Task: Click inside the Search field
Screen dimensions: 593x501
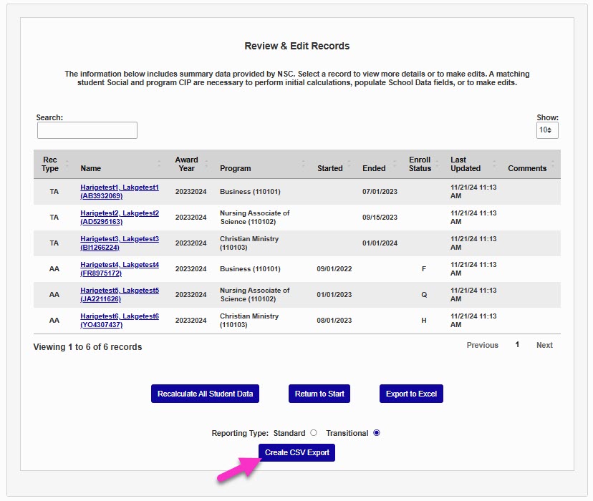Action: [x=87, y=130]
